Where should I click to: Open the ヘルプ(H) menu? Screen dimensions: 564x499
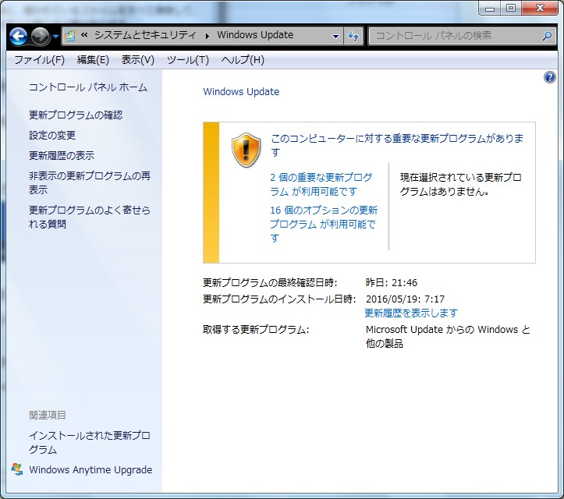[243, 60]
